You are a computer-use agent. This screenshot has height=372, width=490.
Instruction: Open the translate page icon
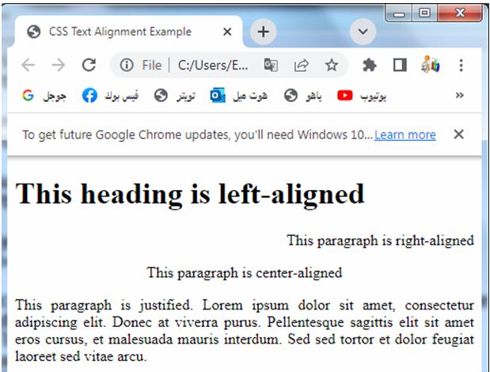271,65
